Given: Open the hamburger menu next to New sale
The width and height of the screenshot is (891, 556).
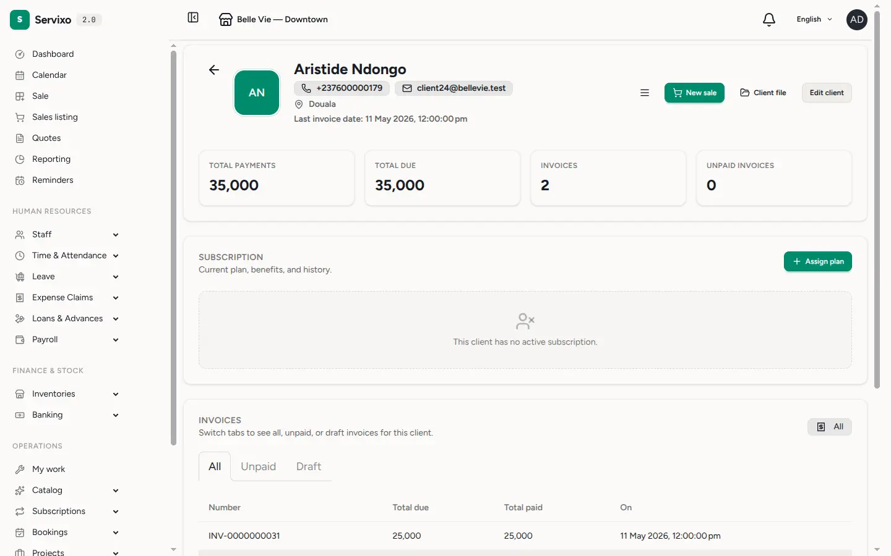Looking at the screenshot, I should tap(645, 93).
